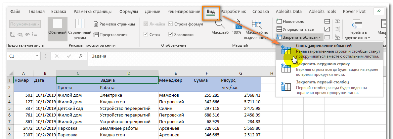Open the Power Pivot tab

click(x=354, y=11)
